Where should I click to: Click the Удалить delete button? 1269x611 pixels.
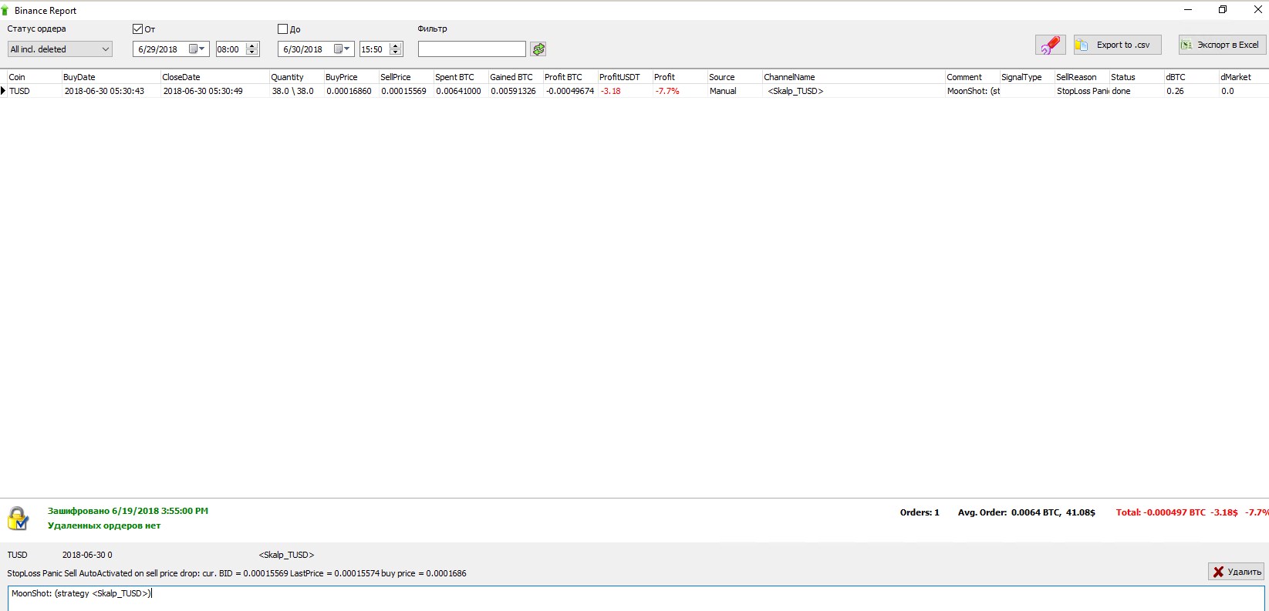(1236, 572)
